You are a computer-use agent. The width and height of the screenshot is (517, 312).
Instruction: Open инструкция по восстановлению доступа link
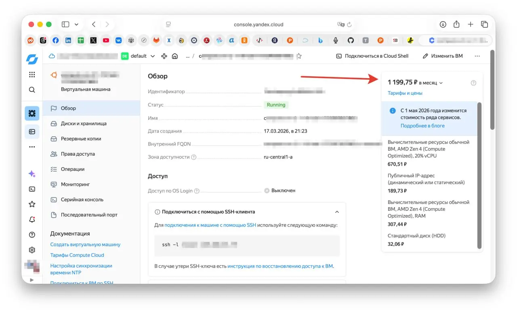point(280,266)
